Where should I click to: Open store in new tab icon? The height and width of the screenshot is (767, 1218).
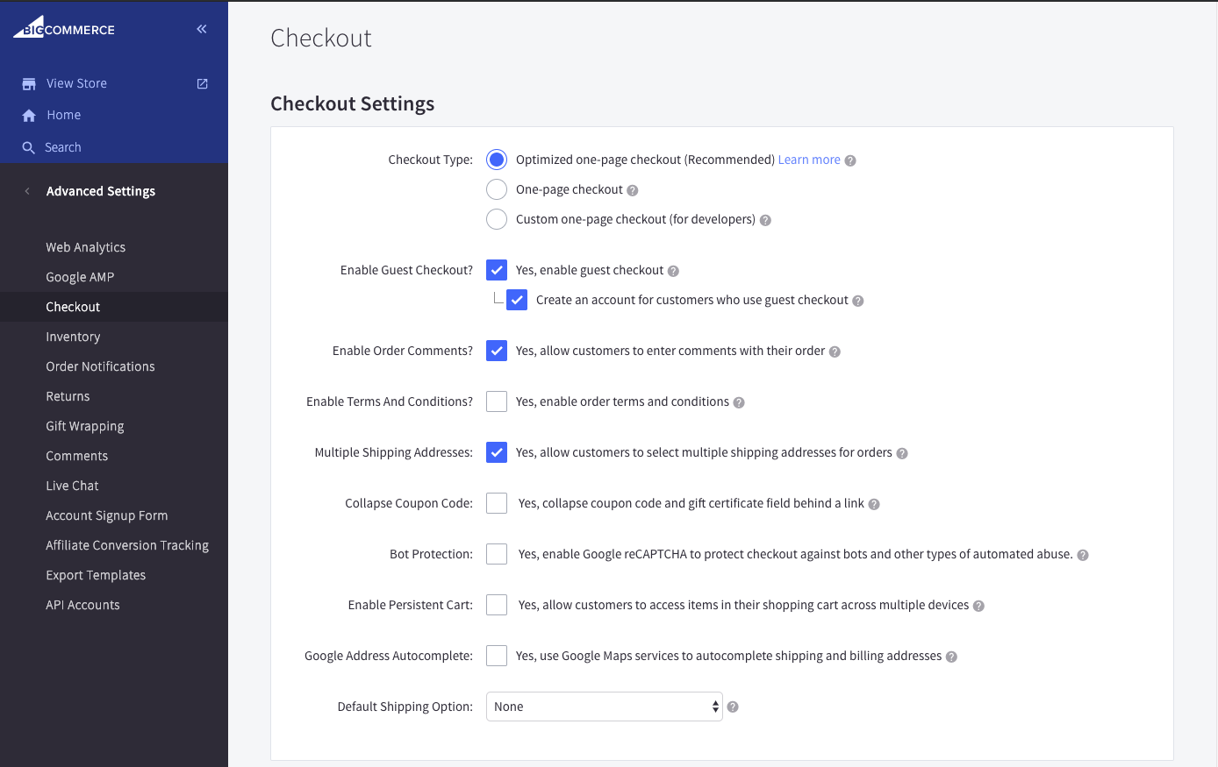[x=202, y=83]
